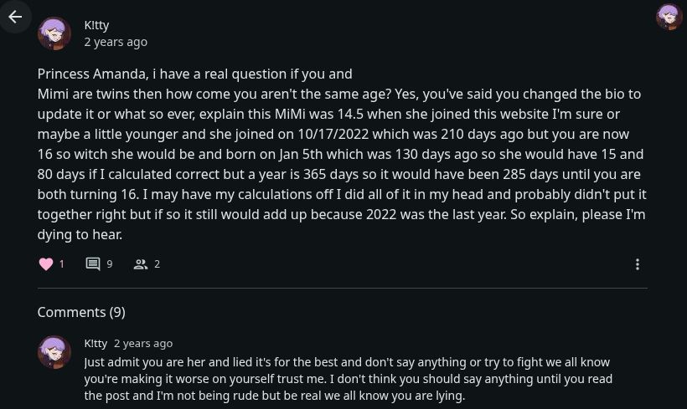The image size is (687, 409).
Task: Click the "Comments (9)" heading
Action: (81, 312)
